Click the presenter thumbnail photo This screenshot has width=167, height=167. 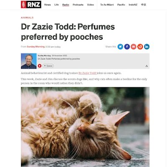click(x=29, y=61)
